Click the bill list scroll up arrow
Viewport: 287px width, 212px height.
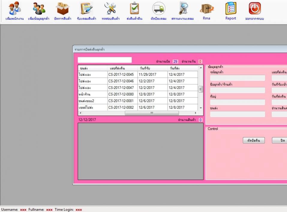[x=201, y=68]
